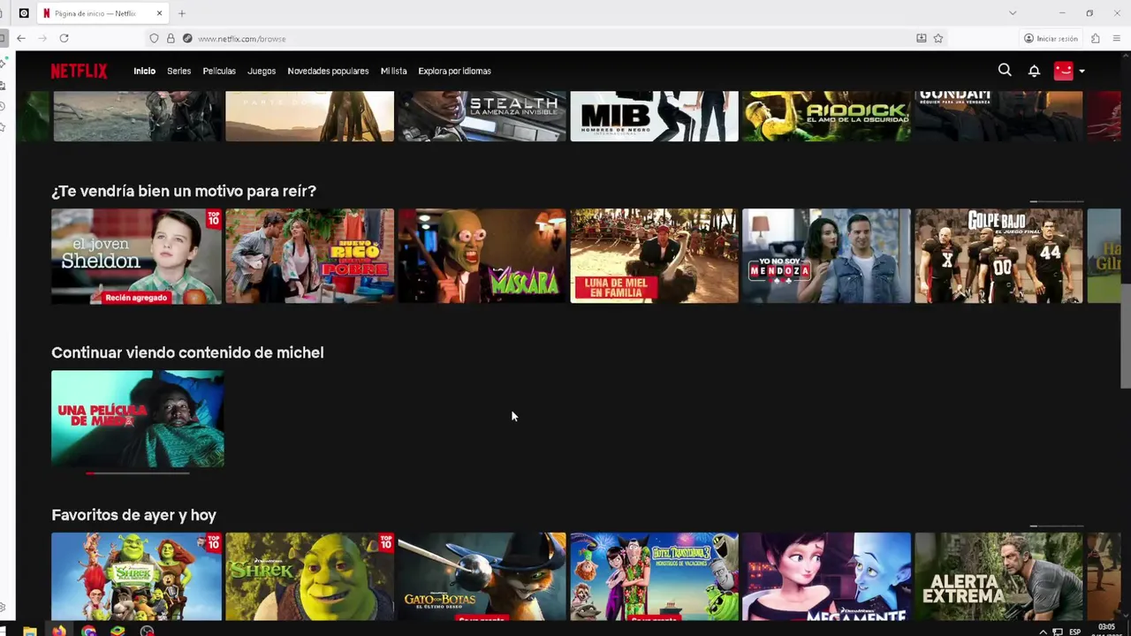This screenshot has height=636, width=1131.
Task: Open Yo no soy Mendoza thumbnail
Action: [x=826, y=256]
